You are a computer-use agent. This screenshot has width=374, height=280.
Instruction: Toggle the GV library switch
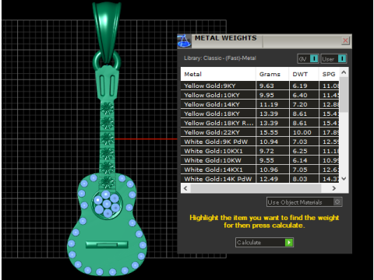tap(308, 59)
